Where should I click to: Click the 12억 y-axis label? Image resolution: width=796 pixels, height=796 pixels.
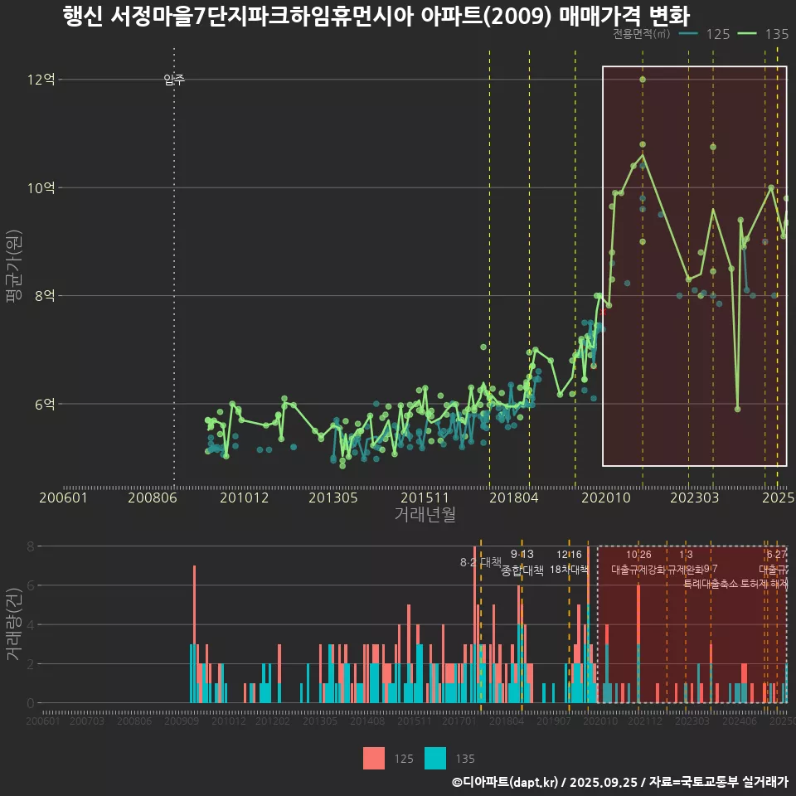(41, 80)
